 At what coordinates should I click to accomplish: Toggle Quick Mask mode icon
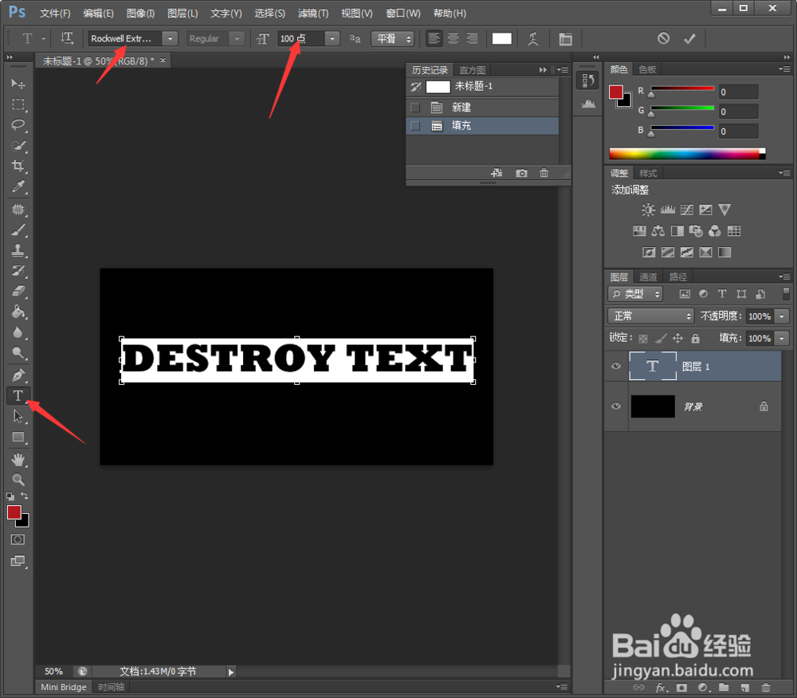pos(18,539)
